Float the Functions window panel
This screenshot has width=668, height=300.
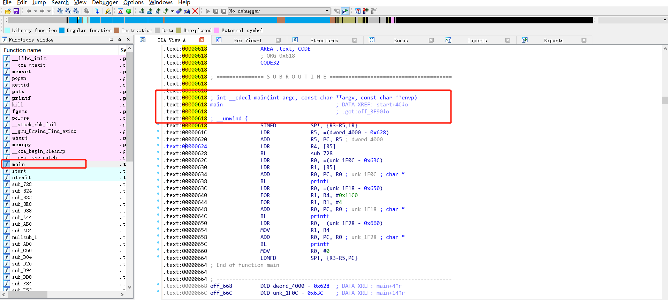pyautogui.click(x=120, y=39)
